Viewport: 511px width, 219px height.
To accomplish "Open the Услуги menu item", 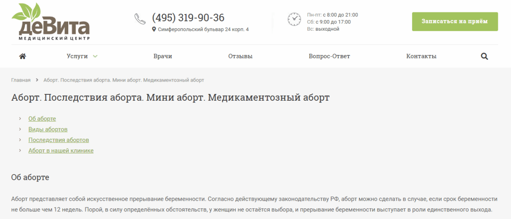I will [x=77, y=56].
